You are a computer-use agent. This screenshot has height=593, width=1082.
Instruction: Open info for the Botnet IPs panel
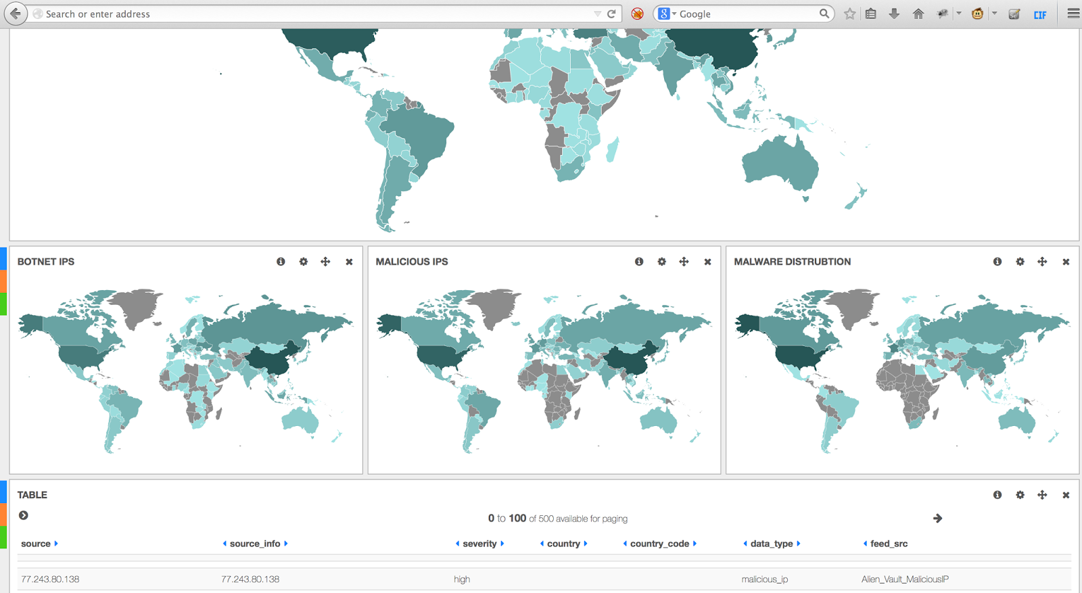(281, 262)
